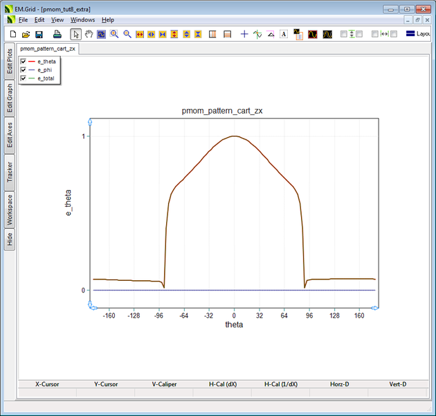Open the folder icon to load file
436x416 pixels.
[26, 34]
